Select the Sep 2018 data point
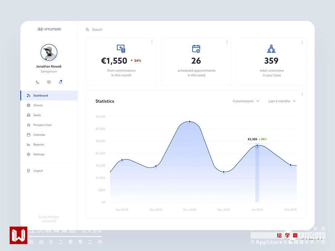Screen dimensions: 335x251 pyautogui.click(x=122, y=160)
